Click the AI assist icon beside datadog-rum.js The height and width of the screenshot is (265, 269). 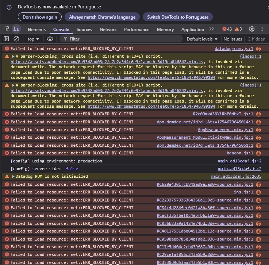258,49
